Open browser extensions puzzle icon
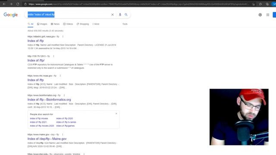Screen dimensions: 276x155 [260, 4]
